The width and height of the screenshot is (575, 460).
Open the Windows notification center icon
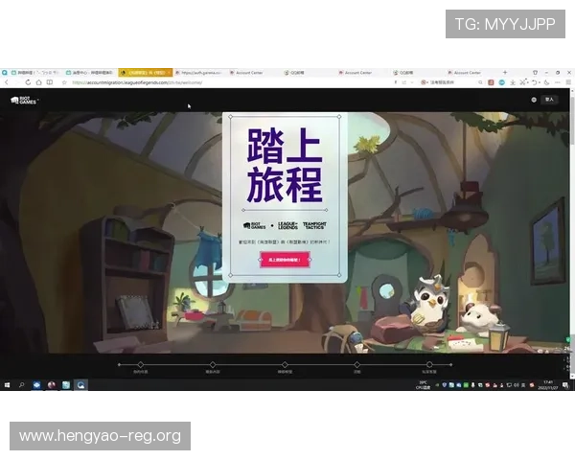pos(565,385)
